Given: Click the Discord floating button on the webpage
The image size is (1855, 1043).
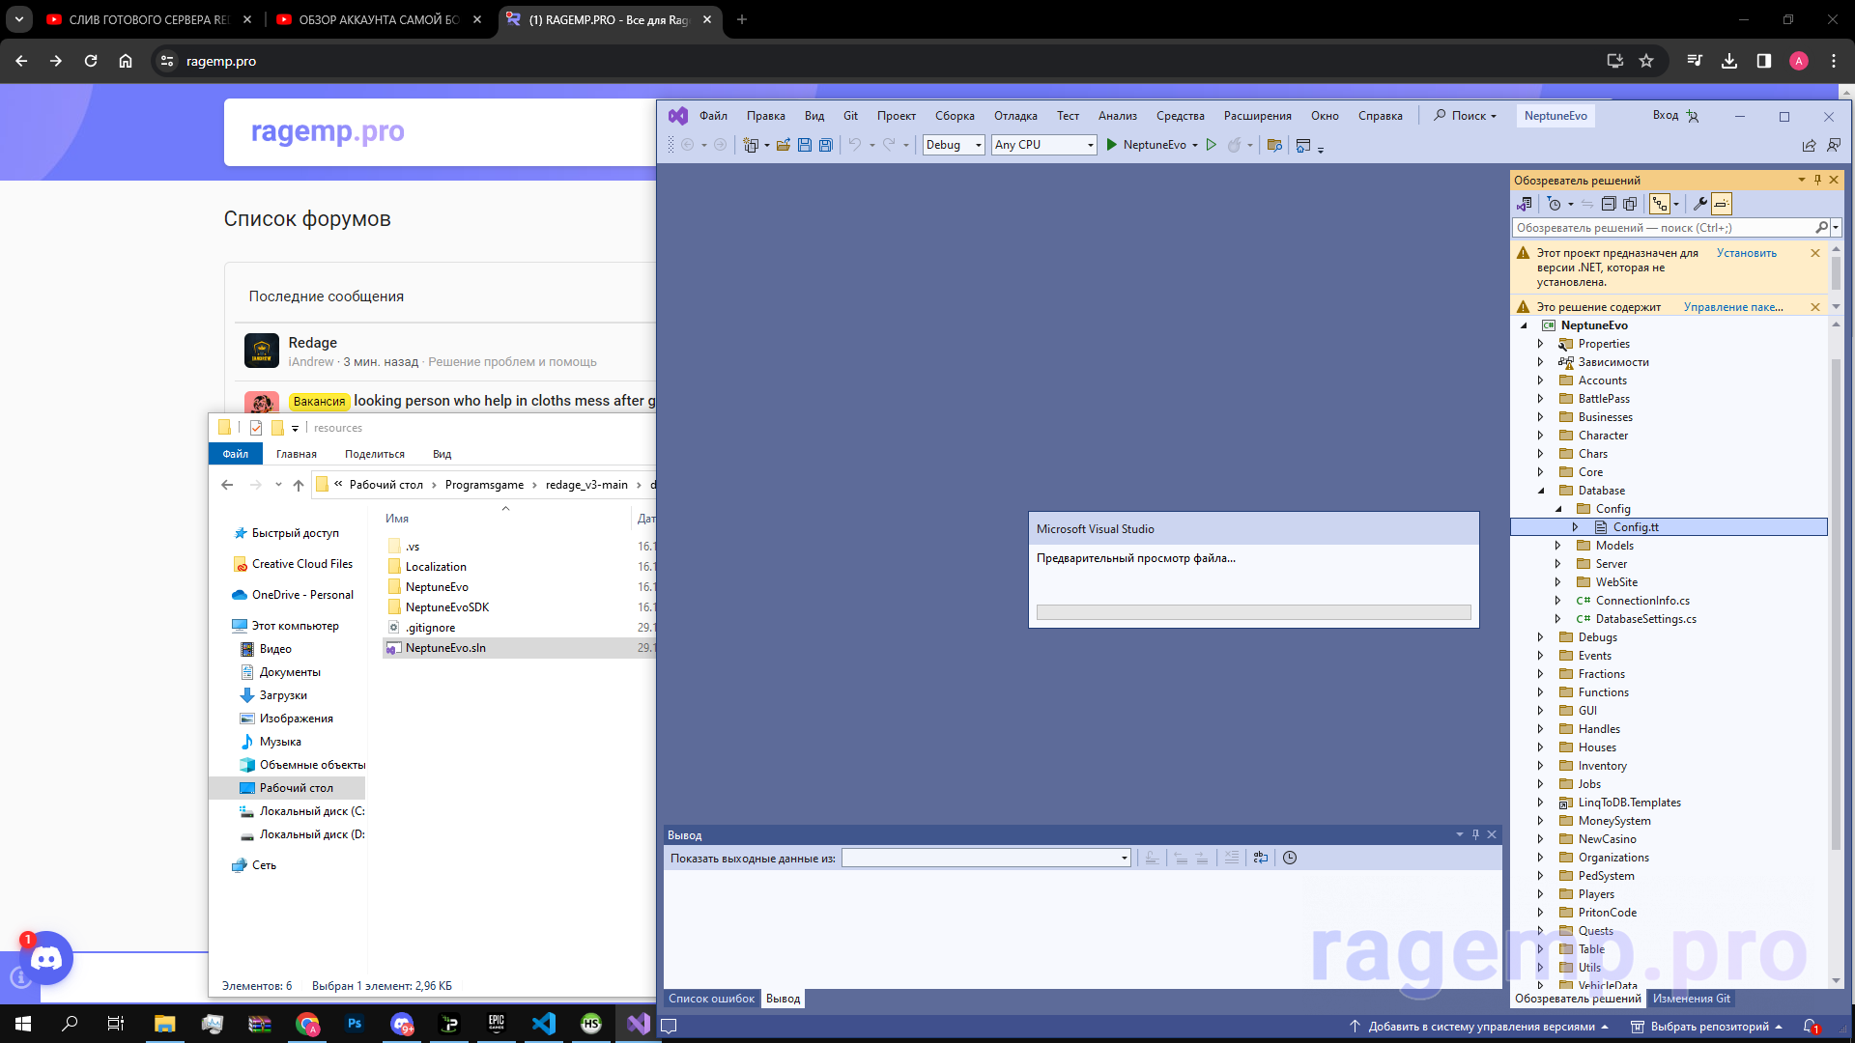Looking at the screenshot, I should click(46, 958).
